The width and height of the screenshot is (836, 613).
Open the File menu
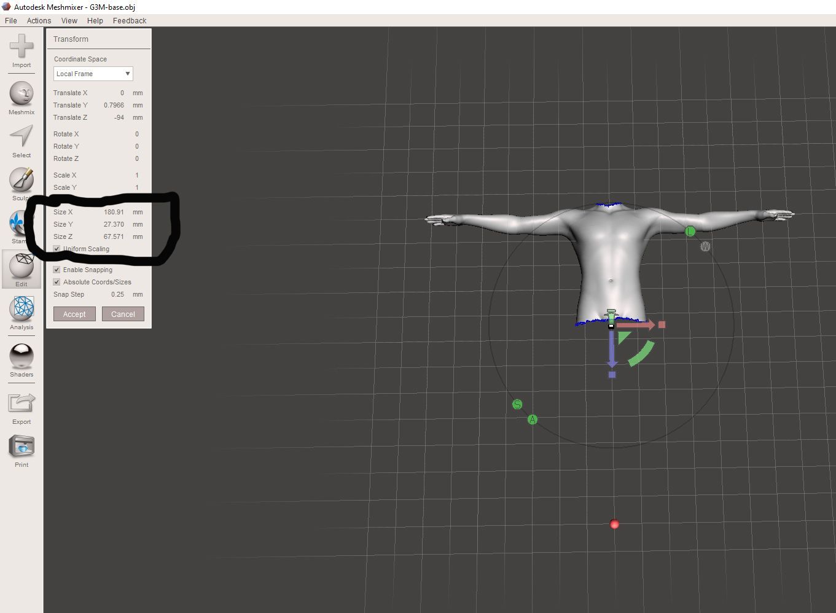(11, 20)
